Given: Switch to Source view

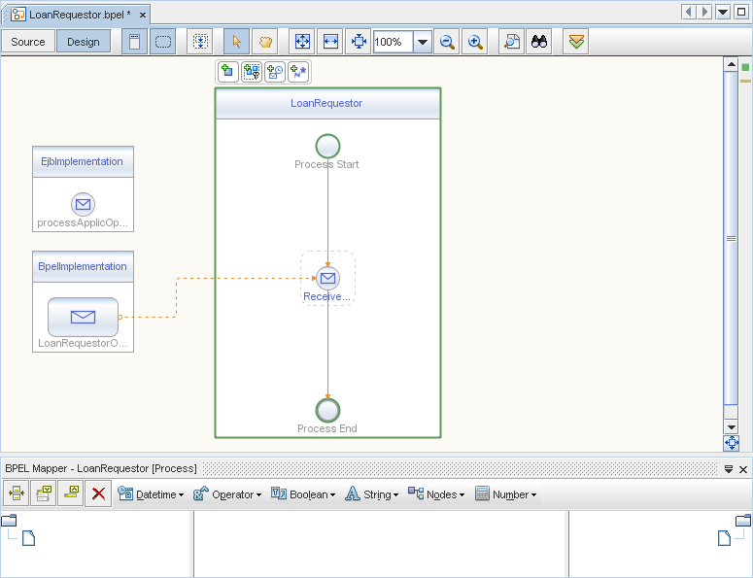Looking at the screenshot, I should point(28,42).
